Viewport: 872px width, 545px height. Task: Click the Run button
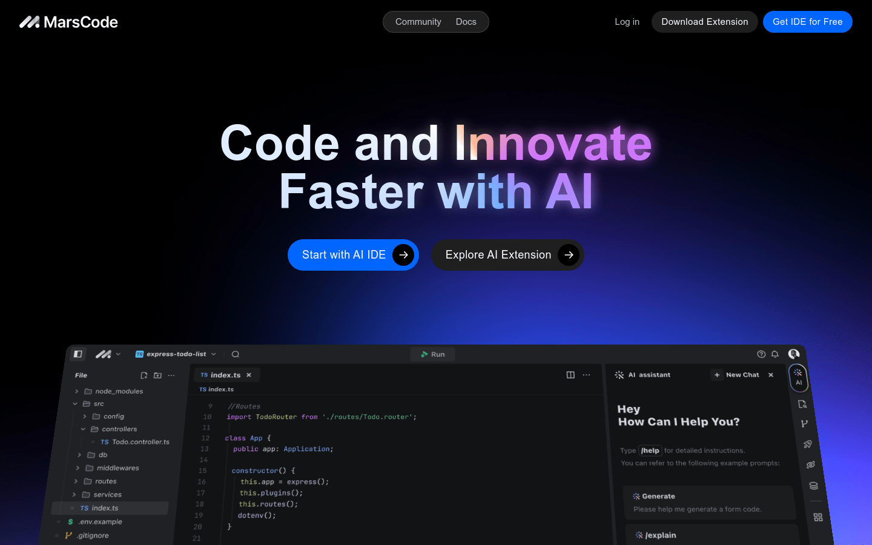pyautogui.click(x=432, y=354)
